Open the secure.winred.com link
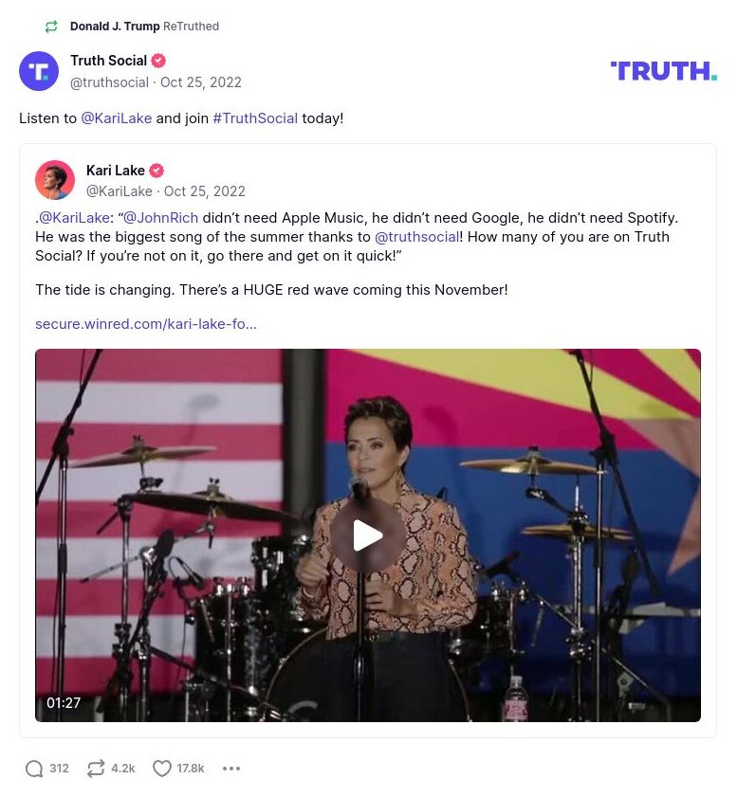737x797 pixels. click(x=146, y=324)
